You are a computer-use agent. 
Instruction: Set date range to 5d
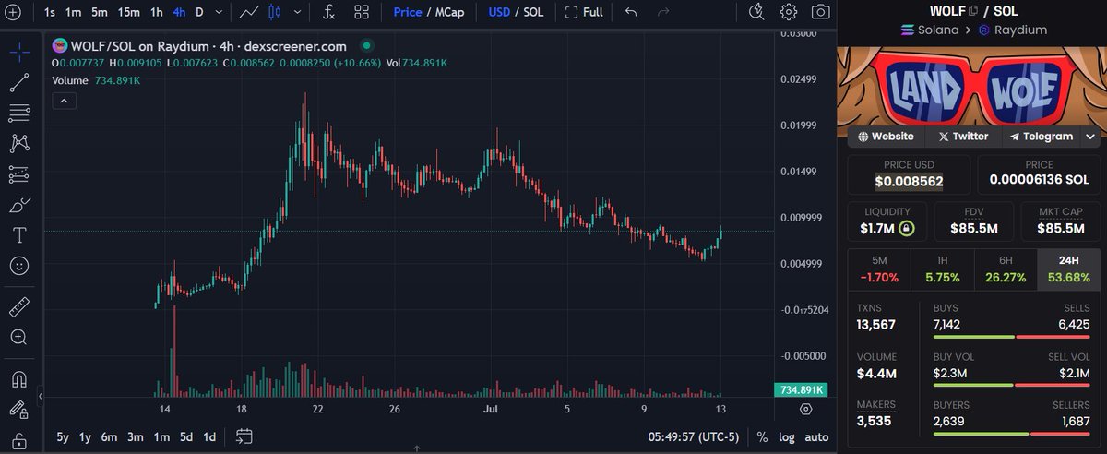(186, 436)
